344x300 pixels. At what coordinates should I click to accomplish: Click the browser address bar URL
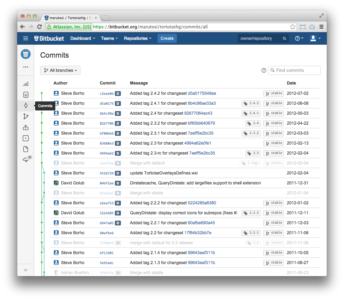tap(150, 27)
